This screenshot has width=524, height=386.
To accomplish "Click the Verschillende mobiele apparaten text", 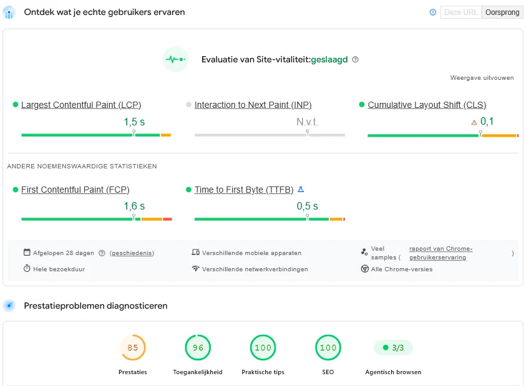I will click(251, 253).
